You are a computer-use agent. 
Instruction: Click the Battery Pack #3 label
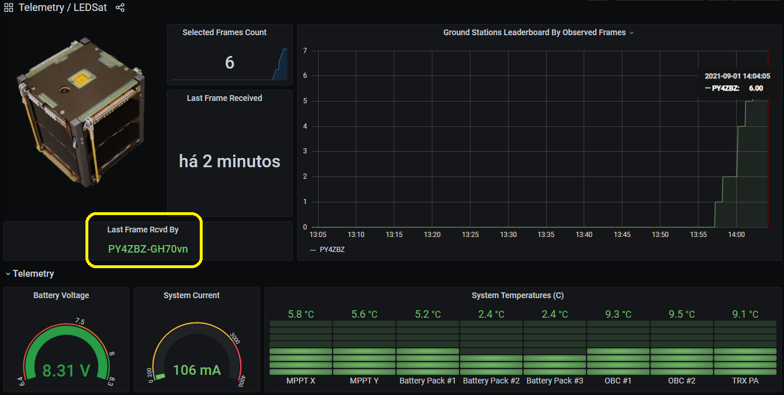pos(555,381)
